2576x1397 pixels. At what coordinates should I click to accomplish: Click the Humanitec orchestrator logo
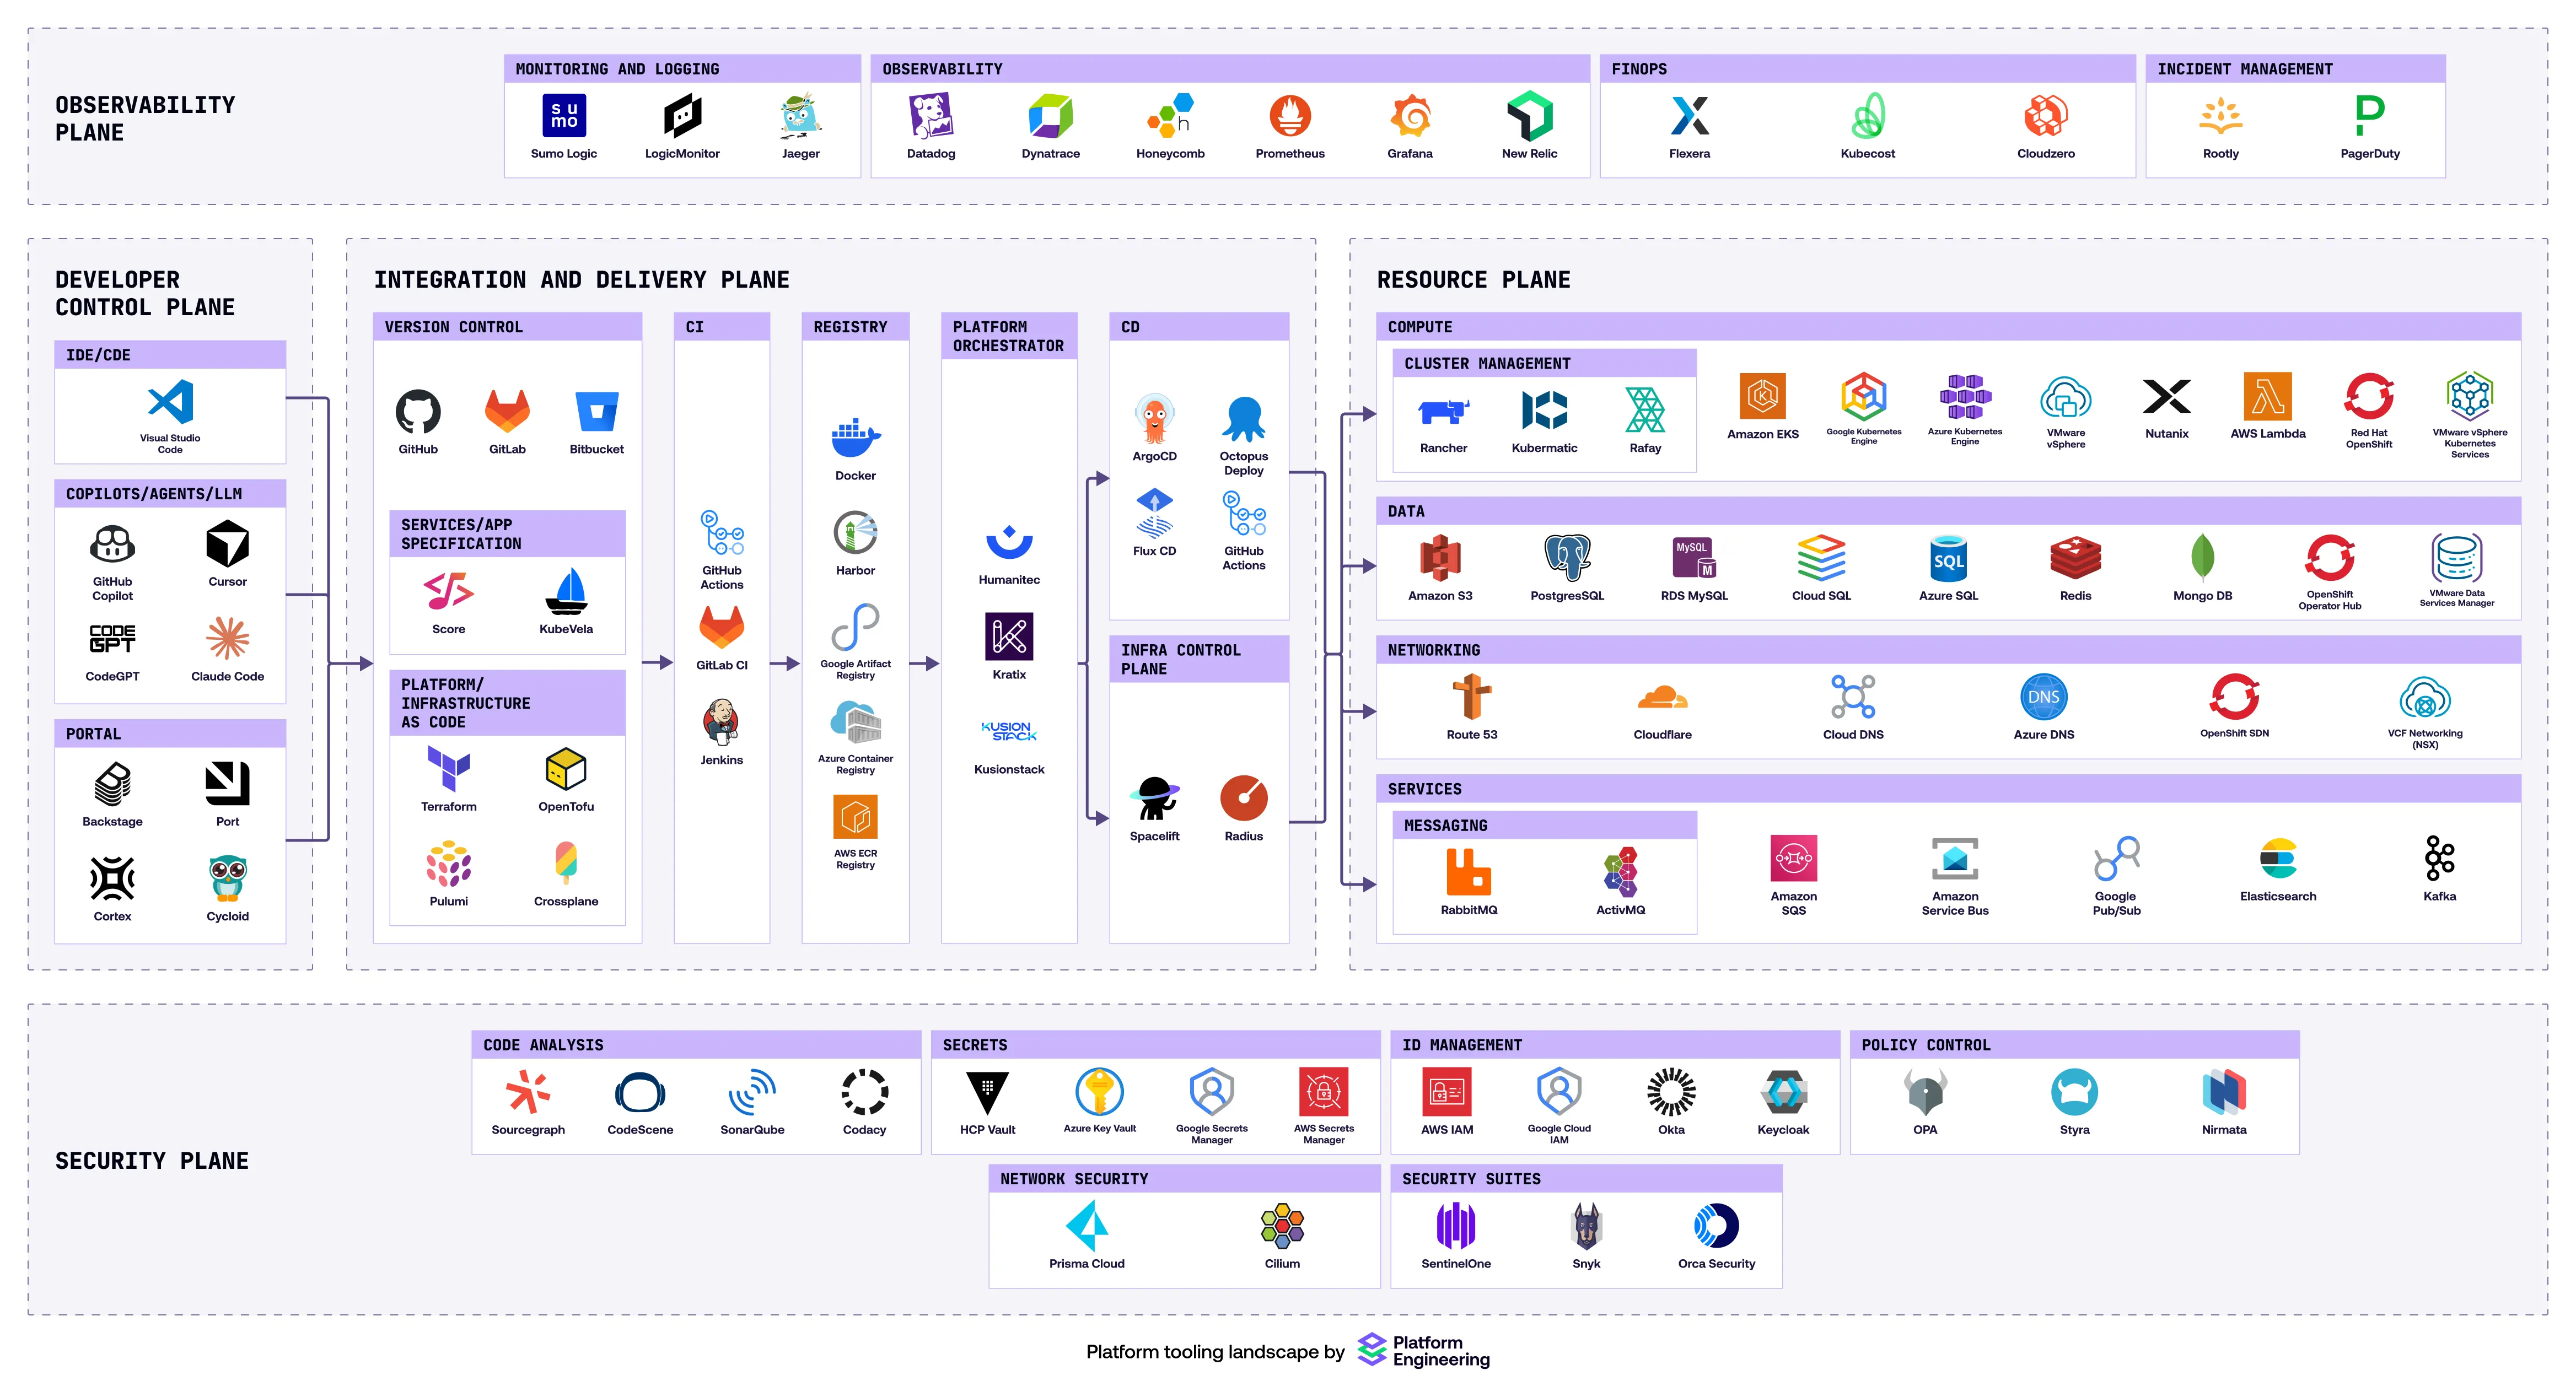click(x=1008, y=542)
